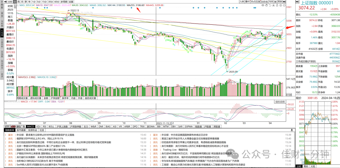Open 投资机会 news tab
This screenshot has width=340, height=168.
click(32, 130)
